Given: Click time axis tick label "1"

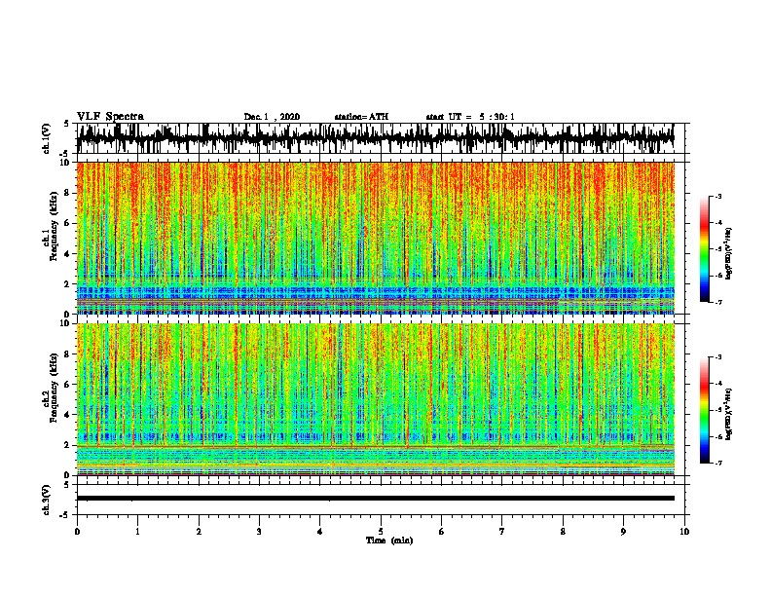Looking at the screenshot, I should [x=137, y=532].
